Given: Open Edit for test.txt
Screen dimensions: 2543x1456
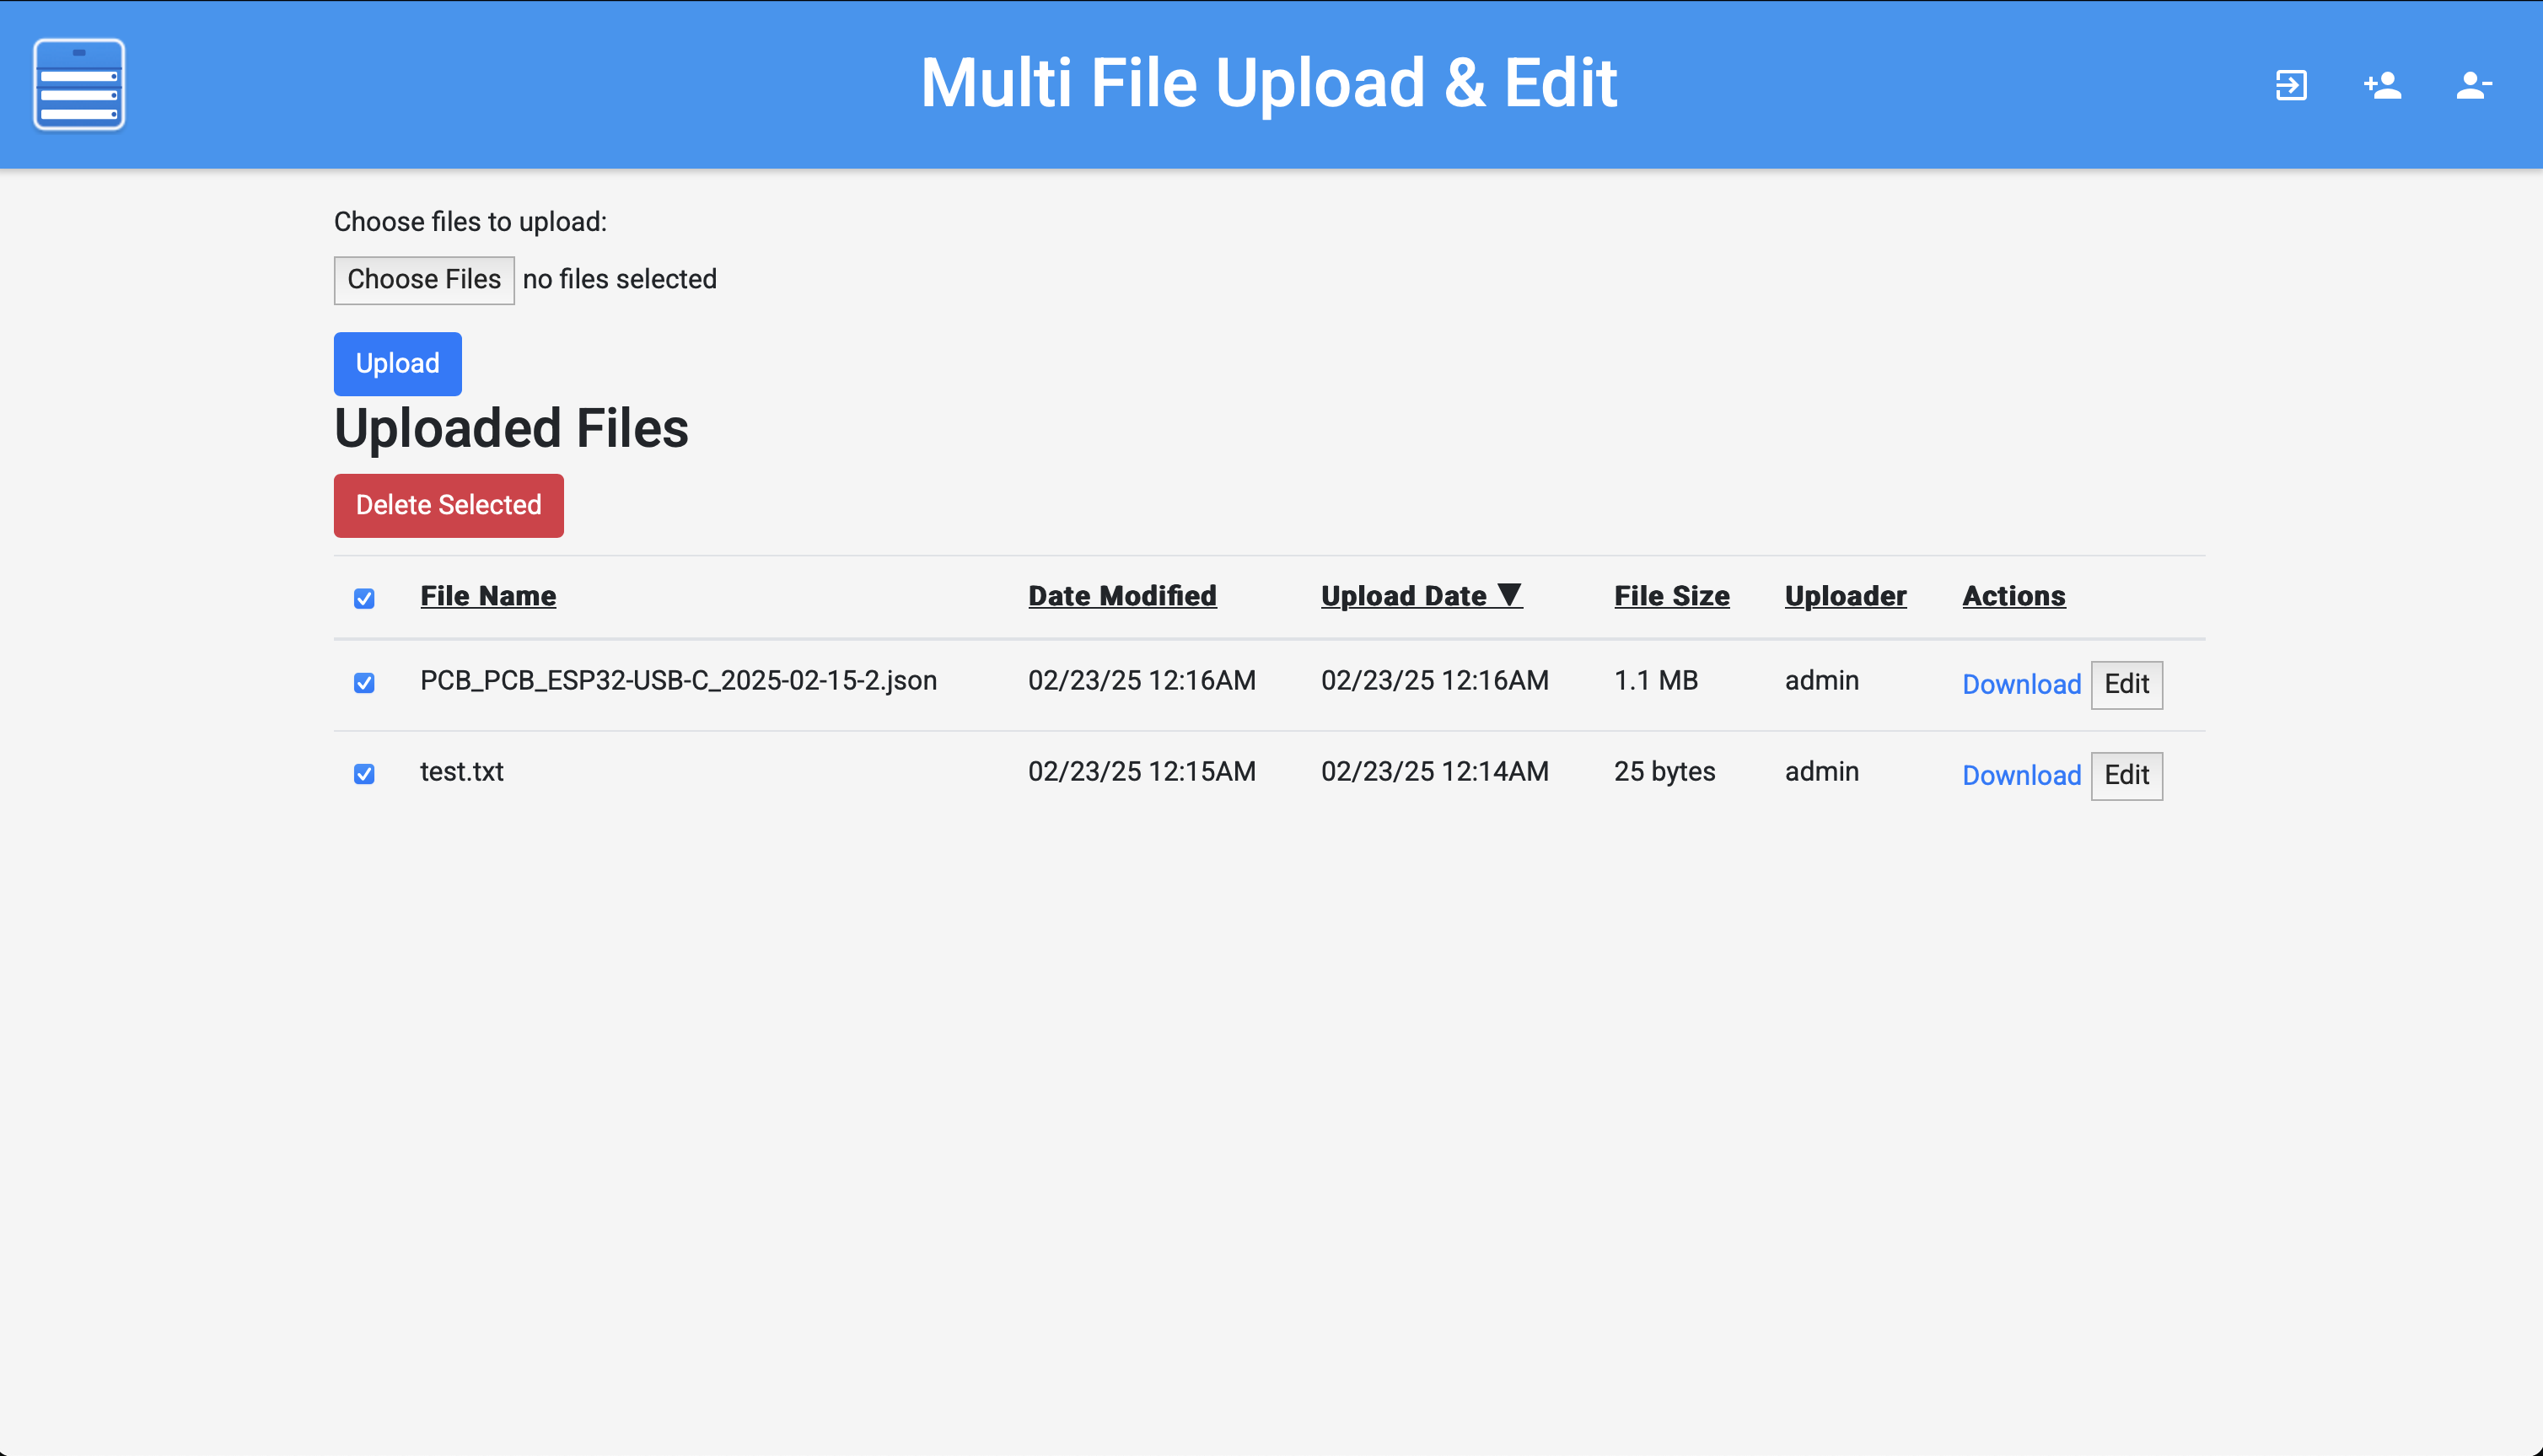Looking at the screenshot, I should click(x=2126, y=775).
